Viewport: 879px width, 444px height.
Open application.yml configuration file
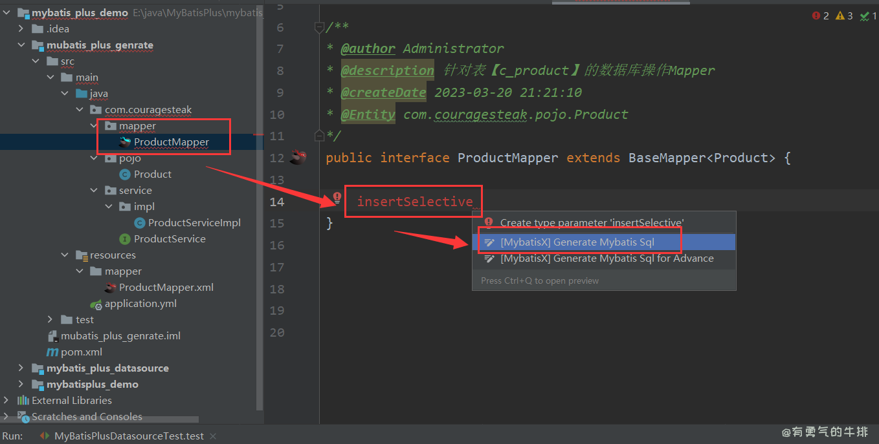140,304
